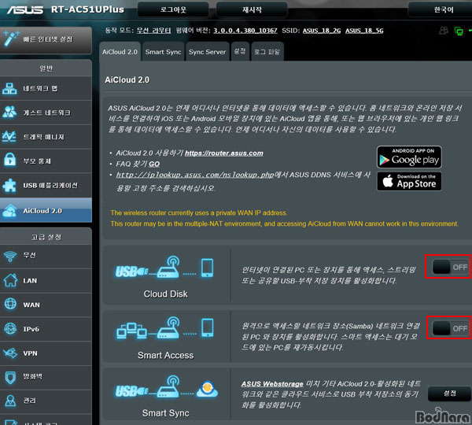This screenshot has width=472, height=425.
Task: Open 게스트 네트워크 in the sidebar
Action: point(46,113)
